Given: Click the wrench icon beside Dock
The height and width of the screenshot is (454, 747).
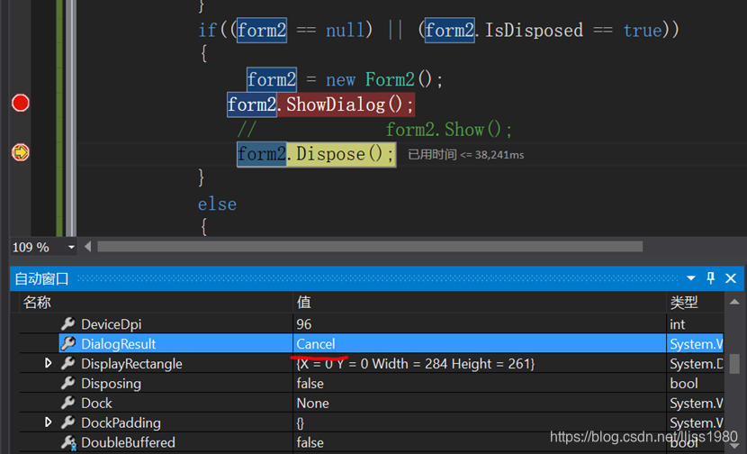Looking at the screenshot, I should [68, 403].
